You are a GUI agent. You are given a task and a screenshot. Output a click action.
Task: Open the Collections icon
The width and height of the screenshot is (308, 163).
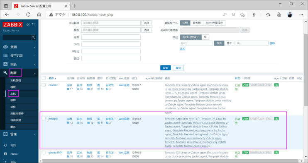point(279,14)
